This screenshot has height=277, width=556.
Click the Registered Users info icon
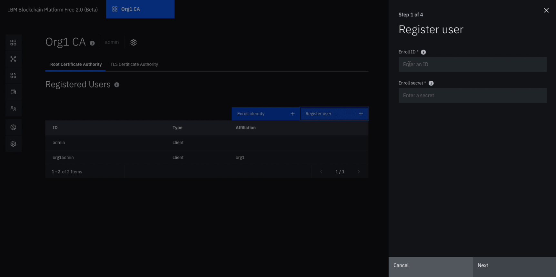click(x=117, y=85)
